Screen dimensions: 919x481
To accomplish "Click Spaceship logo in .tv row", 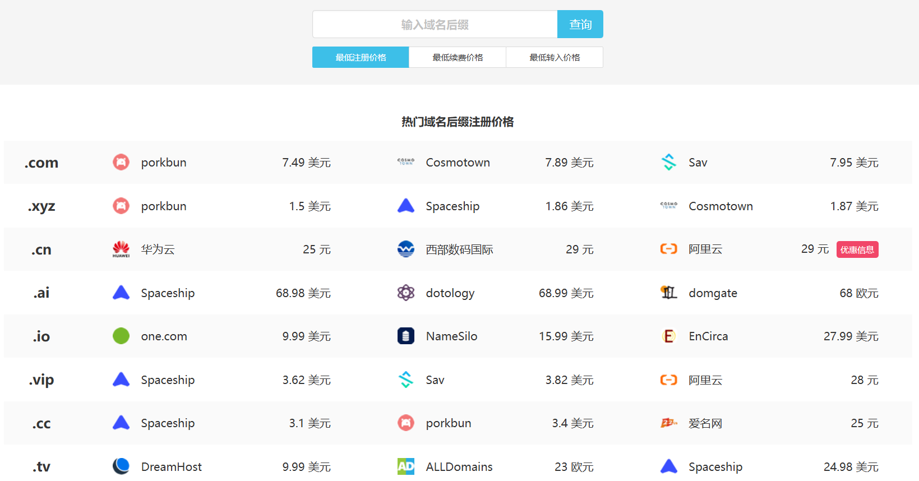I will coord(669,466).
